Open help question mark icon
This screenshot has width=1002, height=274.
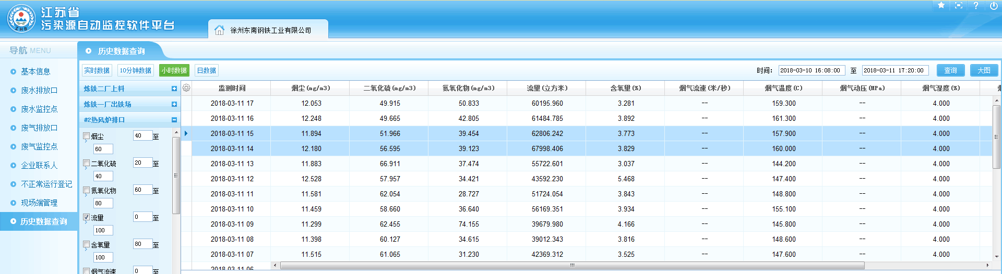[x=976, y=5]
